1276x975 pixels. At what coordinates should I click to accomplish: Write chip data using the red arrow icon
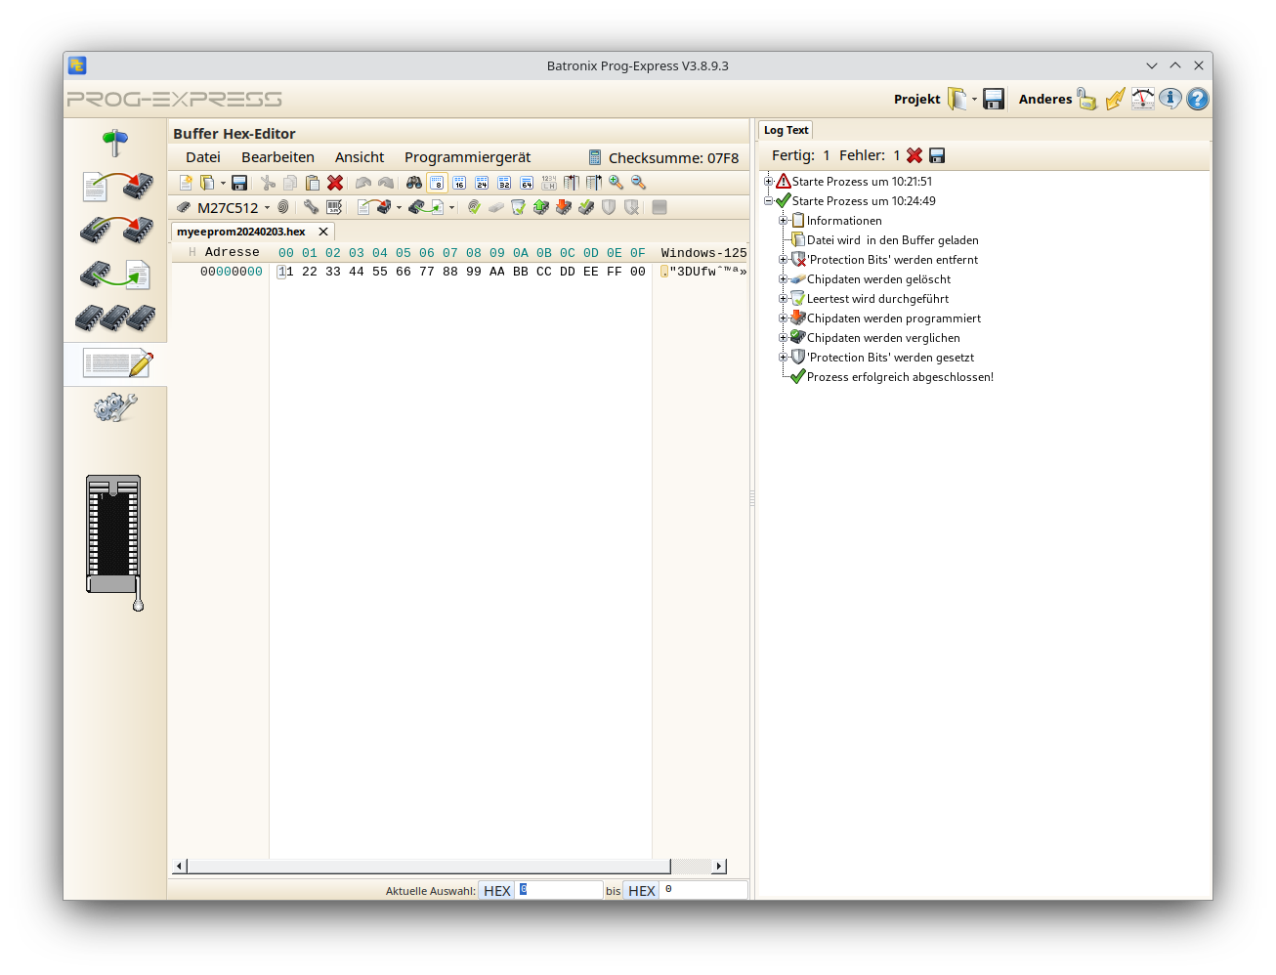(x=563, y=207)
